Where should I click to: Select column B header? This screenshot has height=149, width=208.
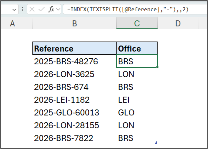(x=74, y=23)
